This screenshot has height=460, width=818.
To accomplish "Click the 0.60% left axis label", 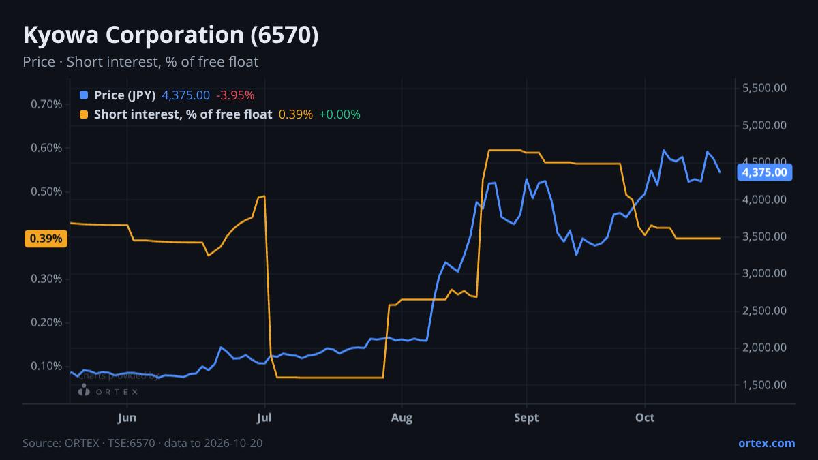I will 46,148.
